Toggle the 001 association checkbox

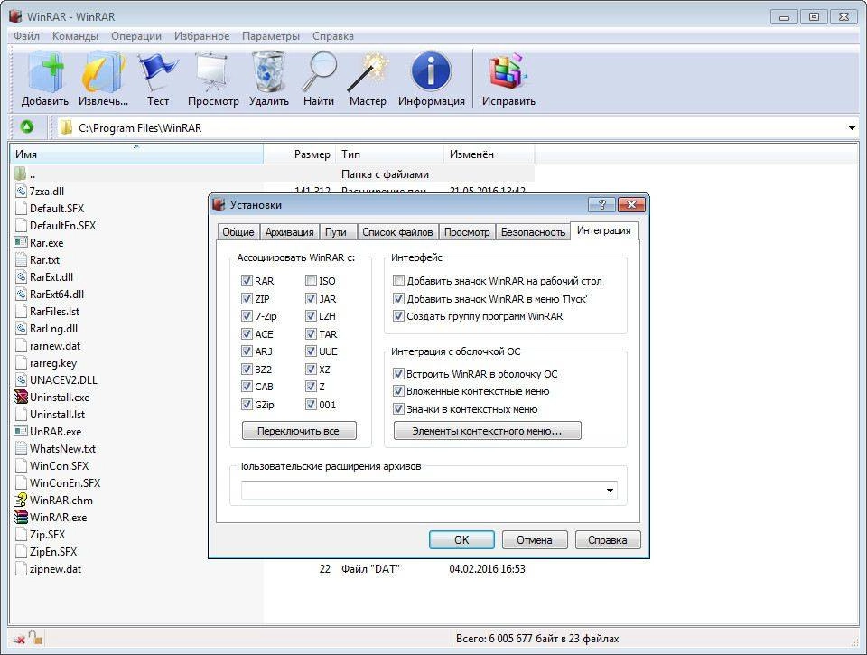(311, 405)
